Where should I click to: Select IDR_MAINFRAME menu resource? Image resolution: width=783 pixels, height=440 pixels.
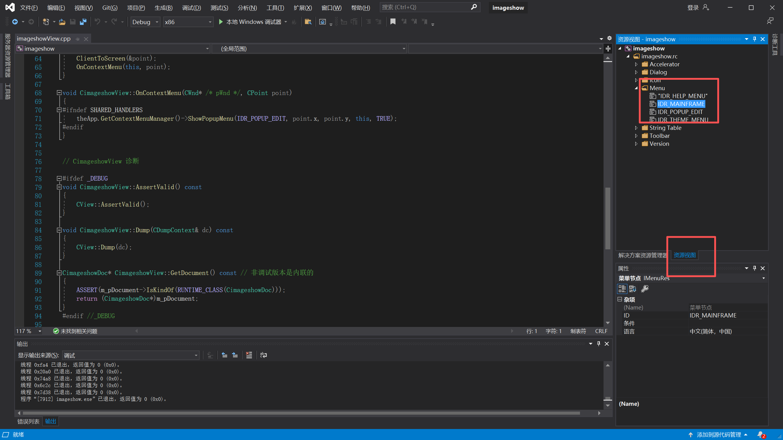coord(681,104)
